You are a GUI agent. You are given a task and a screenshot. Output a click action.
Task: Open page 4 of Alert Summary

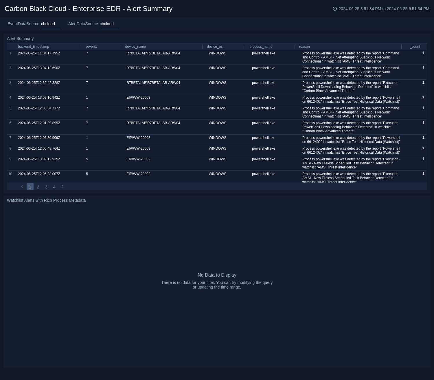pos(54,187)
